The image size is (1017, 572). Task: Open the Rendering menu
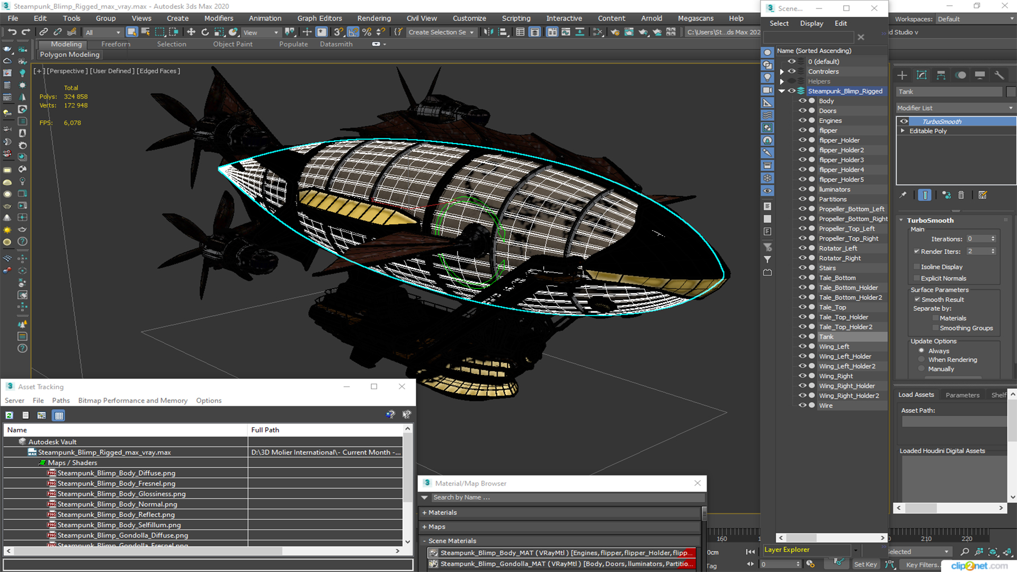pos(374,18)
